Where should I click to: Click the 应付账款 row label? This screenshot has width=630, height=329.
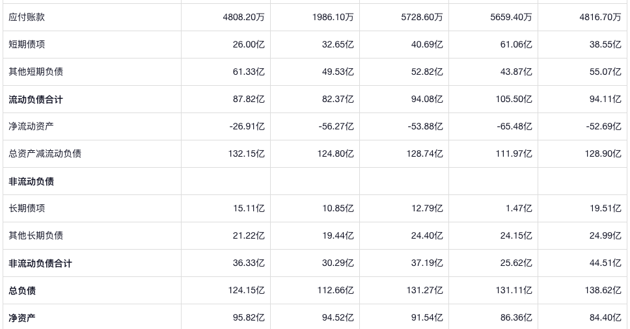pyautogui.click(x=27, y=18)
